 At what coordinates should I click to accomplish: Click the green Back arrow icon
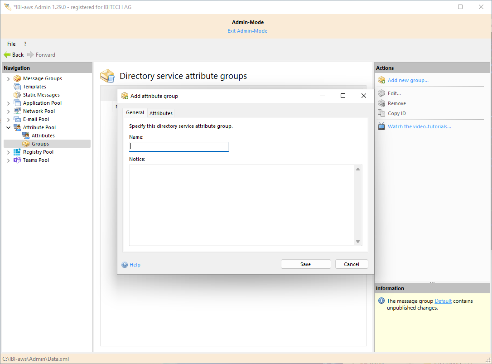tap(7, 55)
